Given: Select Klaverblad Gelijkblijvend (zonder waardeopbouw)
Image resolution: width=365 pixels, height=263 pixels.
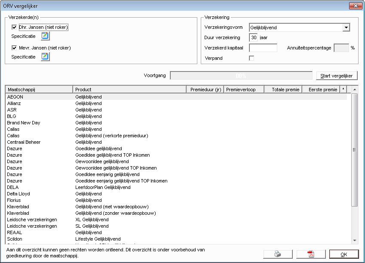Looking at the screenshot, I should [176, 213].
